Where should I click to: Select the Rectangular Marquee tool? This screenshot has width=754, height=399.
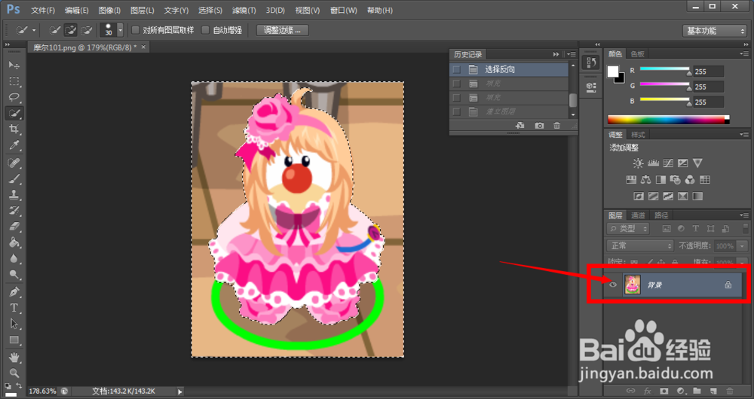point(14,81)
